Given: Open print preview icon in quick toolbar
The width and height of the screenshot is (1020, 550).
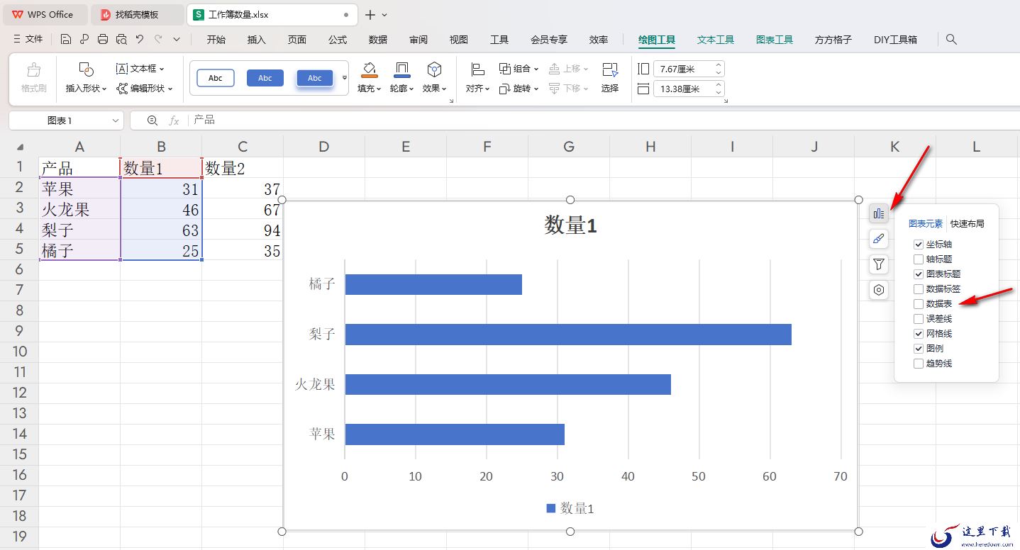Looking at the screenshot, I should click(x=121, y=40).
